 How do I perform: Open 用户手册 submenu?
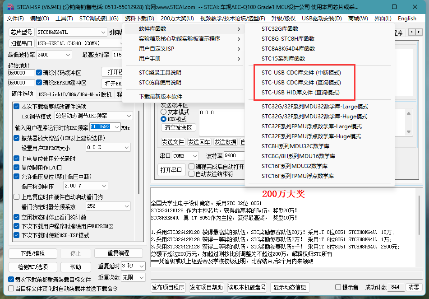point(185,58)
